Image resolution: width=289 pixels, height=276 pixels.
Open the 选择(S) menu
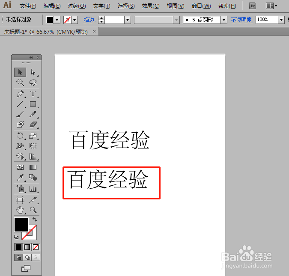[x=126, y=6]
